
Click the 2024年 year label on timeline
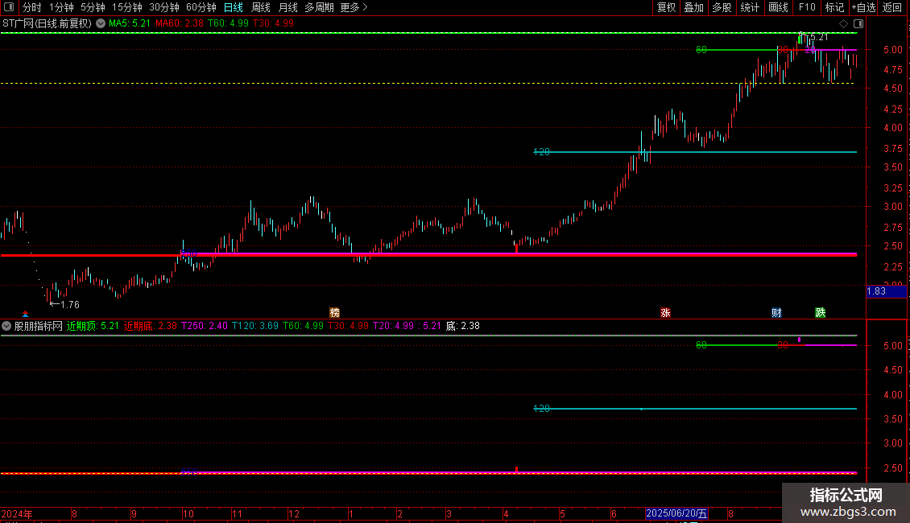[x=17, y=513]
